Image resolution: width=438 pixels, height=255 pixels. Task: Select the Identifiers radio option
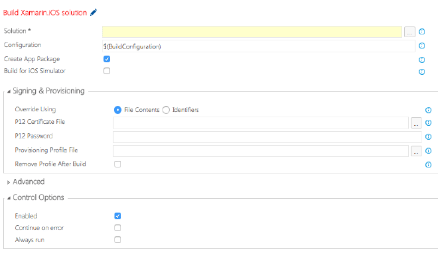(166, 110)
